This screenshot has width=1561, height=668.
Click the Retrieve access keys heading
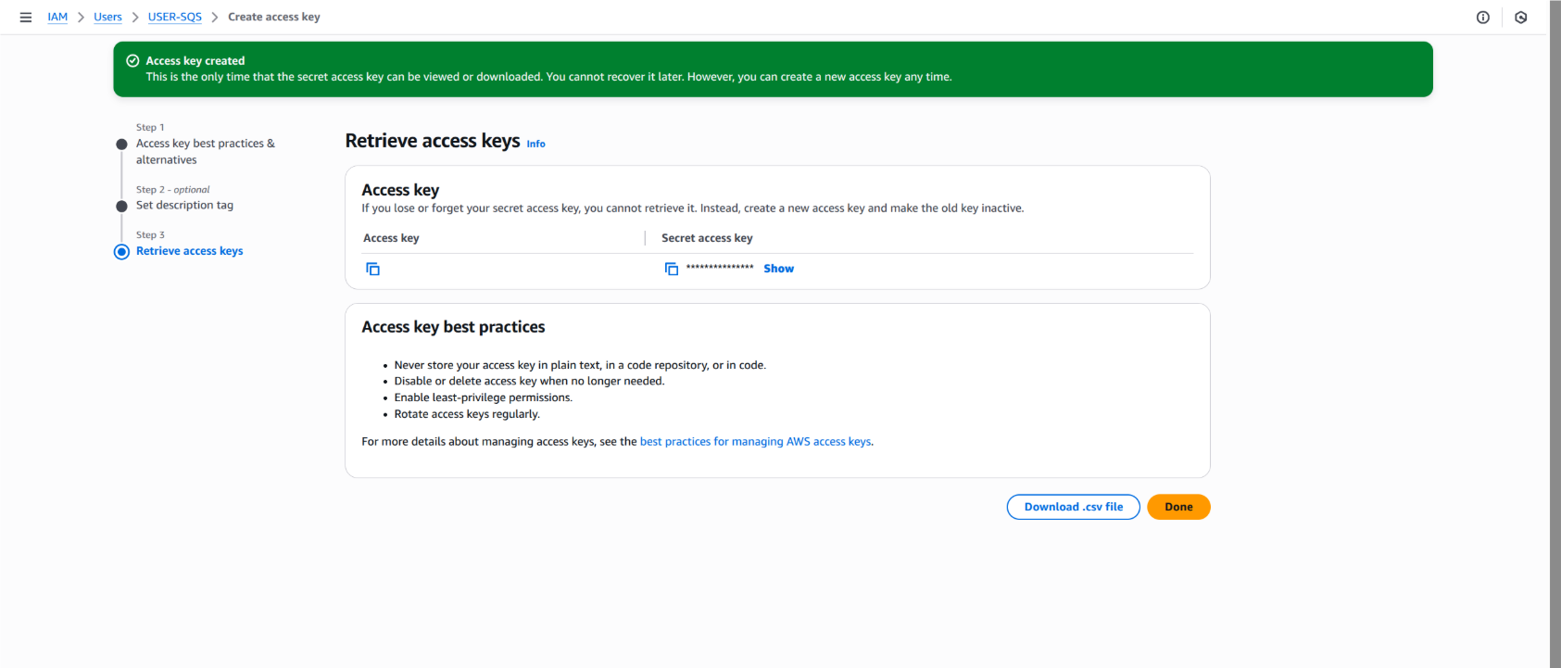coord(433,141)
